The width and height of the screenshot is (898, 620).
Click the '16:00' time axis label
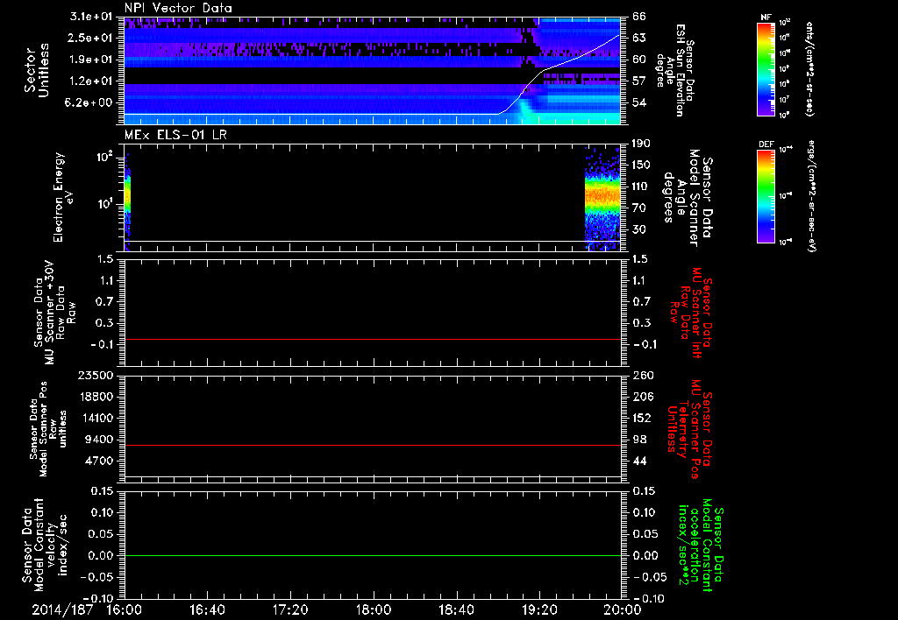tap(125, 609)
